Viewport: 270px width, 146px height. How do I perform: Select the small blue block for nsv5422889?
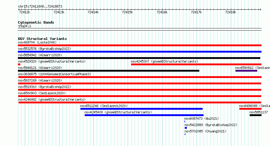186,128
